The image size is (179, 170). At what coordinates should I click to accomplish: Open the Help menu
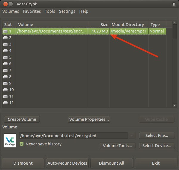coord(84,11)
